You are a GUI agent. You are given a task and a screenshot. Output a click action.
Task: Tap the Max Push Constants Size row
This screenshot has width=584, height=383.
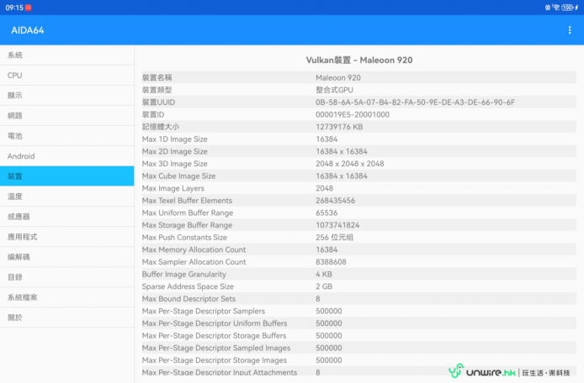pyautogui.click(x=359, y=237)
